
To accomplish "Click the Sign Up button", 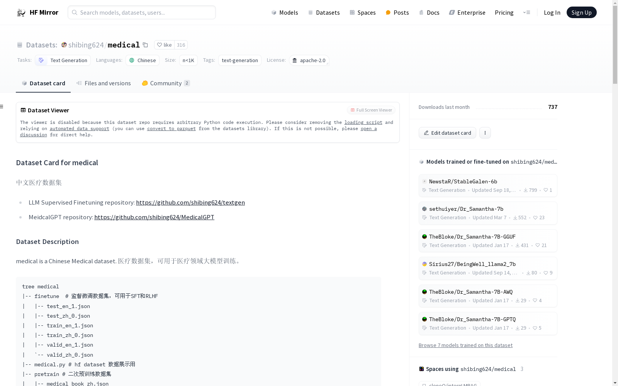I will click(581, 12).
